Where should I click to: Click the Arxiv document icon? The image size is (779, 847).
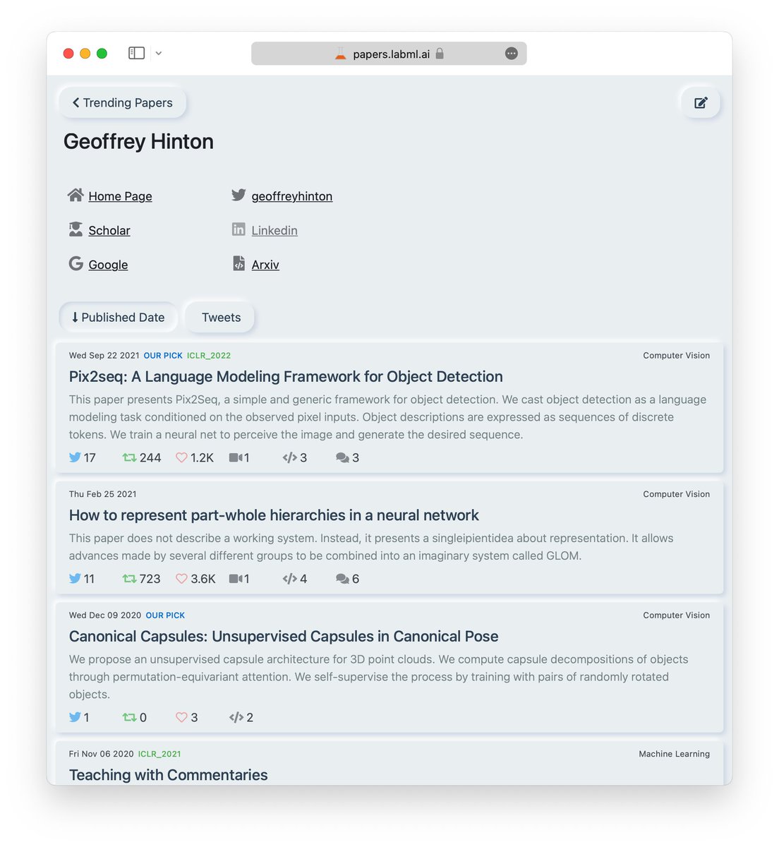click(x=238, y=263)
